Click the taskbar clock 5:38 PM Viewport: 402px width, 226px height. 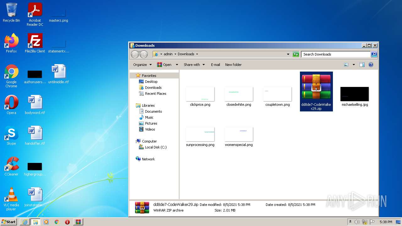tap(386, 222)
